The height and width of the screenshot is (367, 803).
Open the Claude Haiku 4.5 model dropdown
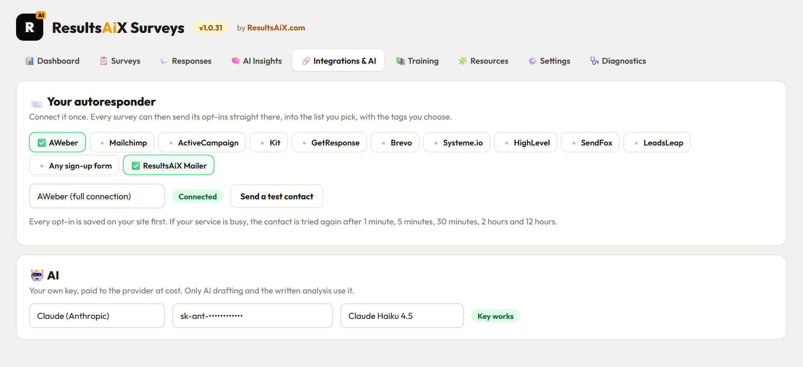tap(402, 316)
